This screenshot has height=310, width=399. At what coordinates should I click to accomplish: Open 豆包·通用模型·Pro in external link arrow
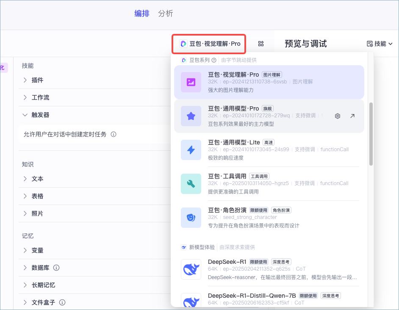[352, 116]
